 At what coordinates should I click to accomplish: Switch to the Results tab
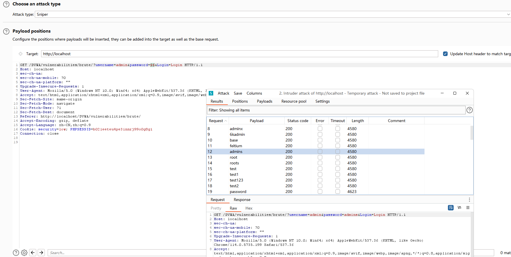(x=217, y=101)
